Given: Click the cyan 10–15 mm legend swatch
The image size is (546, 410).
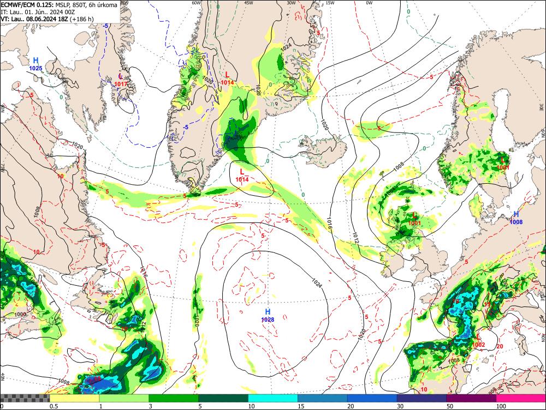Looking at the screenshot, I should 273,398.
